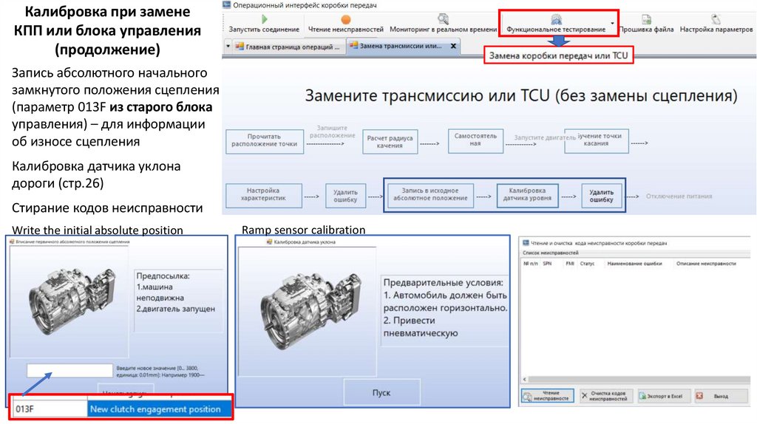Click the green Start connection play icon
The height and width of the screenshot is (424, 757).
pos(265,19)
